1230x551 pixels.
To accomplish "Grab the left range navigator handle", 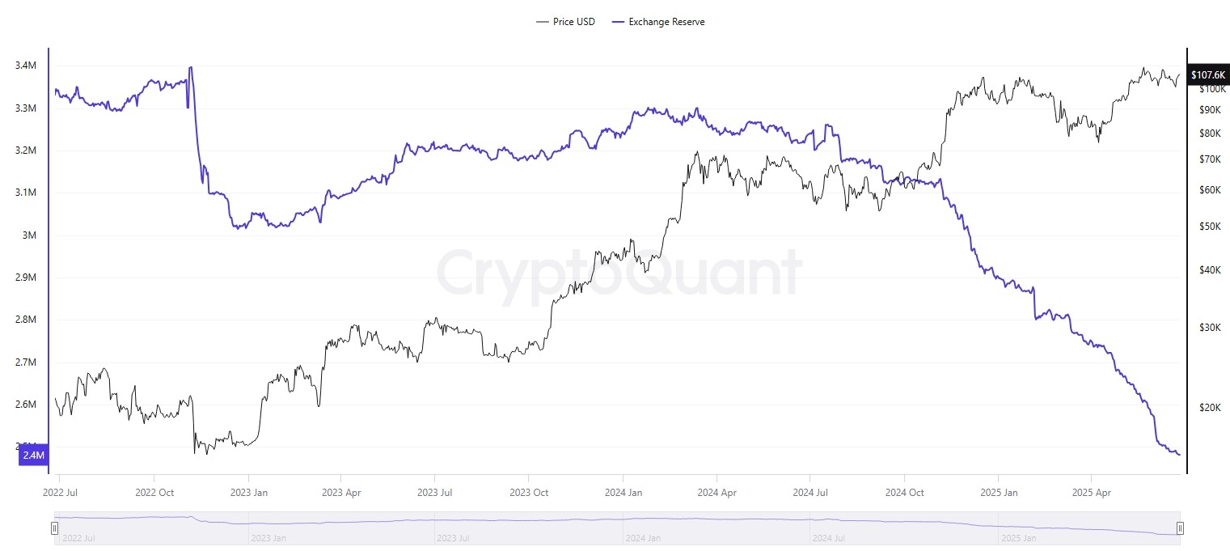I will point(54,528).
